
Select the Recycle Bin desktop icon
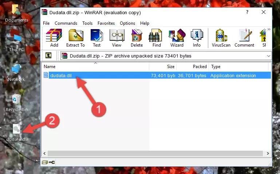pos(17,103)
